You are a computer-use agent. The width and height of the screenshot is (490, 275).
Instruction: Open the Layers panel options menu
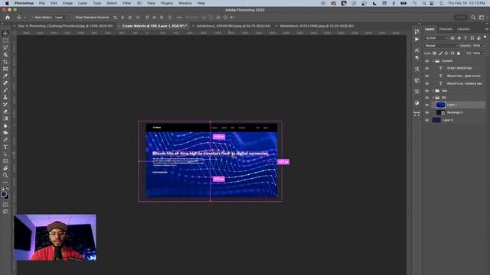[x=487, y=29]
